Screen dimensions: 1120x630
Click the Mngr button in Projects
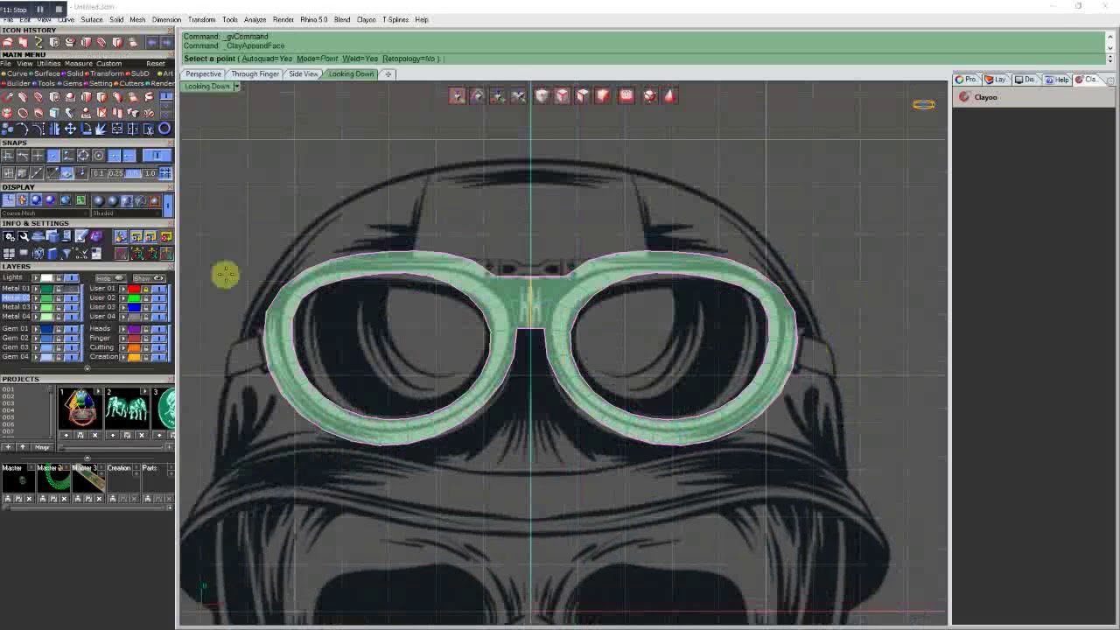pyautogui.click(x=43, y=447)
